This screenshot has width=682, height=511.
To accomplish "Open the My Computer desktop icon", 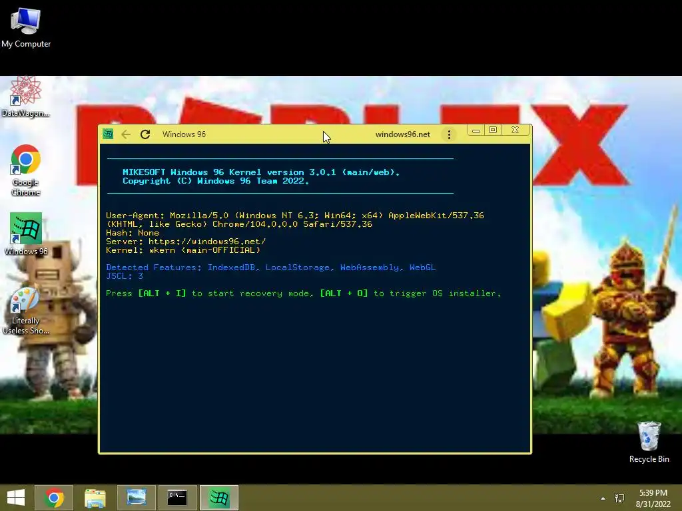I will [x=26, y=27].
